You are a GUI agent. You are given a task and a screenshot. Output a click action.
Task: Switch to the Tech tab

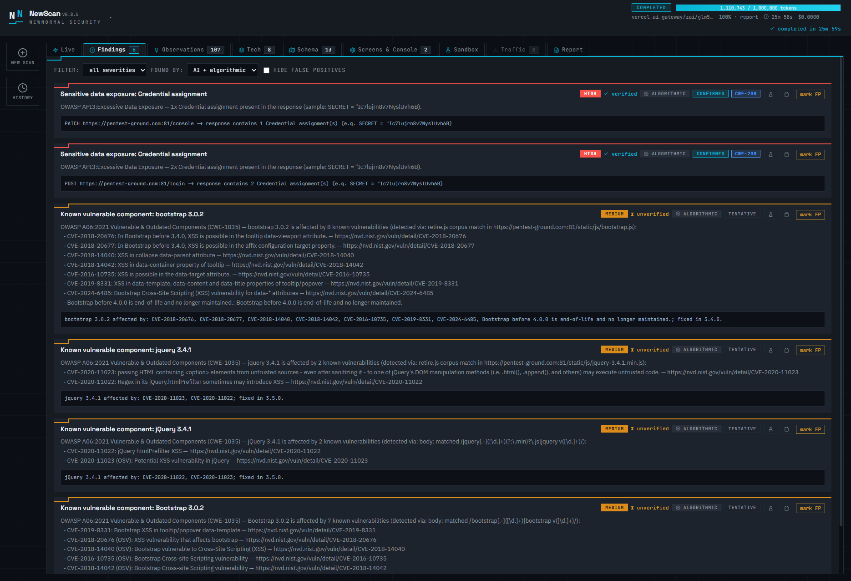pyautogui.click(x=257, y=50)
